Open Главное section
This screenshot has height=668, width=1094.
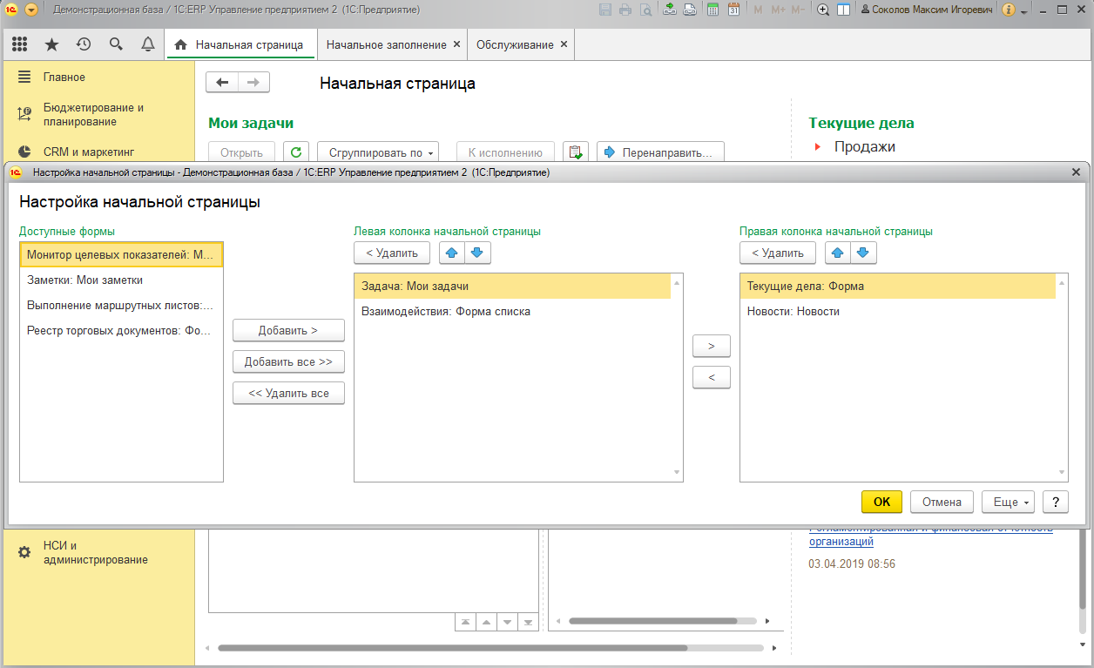tap(98, 78)
